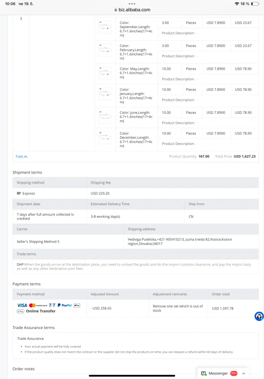The height and width of the screenshot is (379, 264).
Task: Click the Visa payment logo
Action: 22,305
